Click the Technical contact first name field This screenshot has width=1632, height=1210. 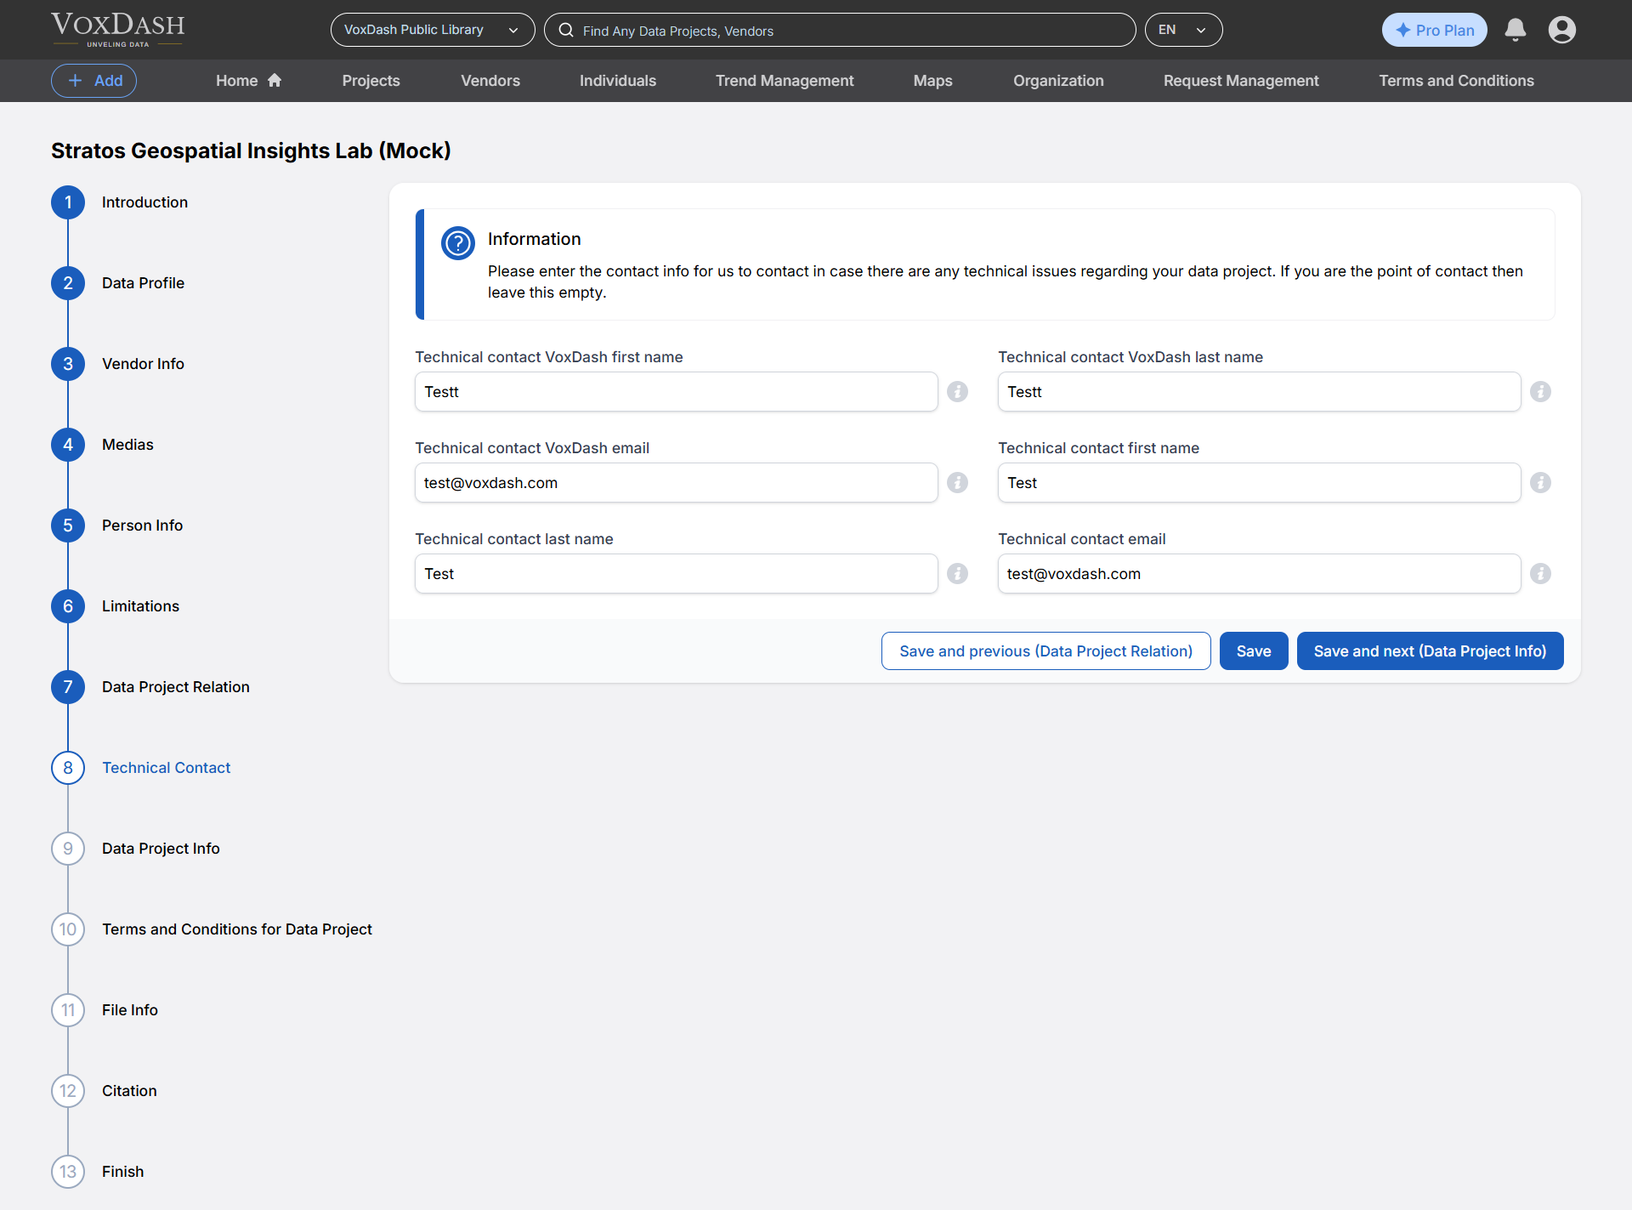1258,482
